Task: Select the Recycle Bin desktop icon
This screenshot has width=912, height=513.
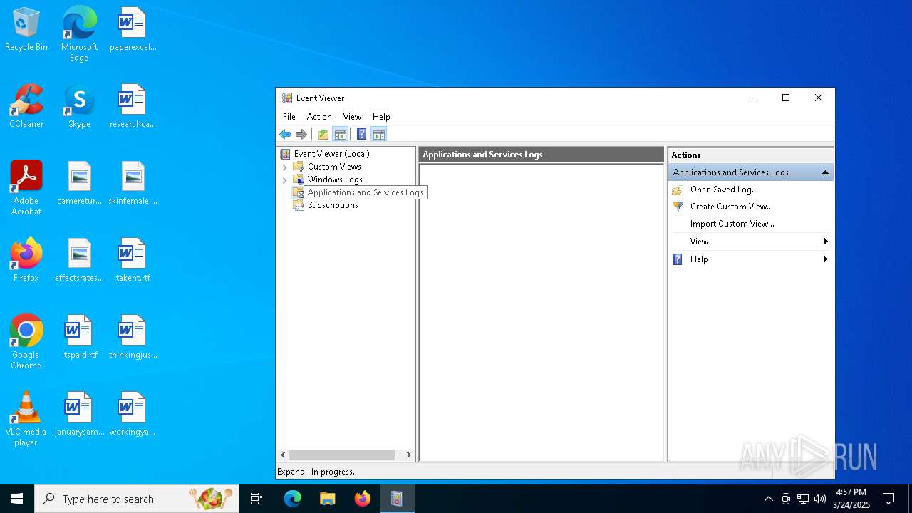Action: (x=26, y=30)
